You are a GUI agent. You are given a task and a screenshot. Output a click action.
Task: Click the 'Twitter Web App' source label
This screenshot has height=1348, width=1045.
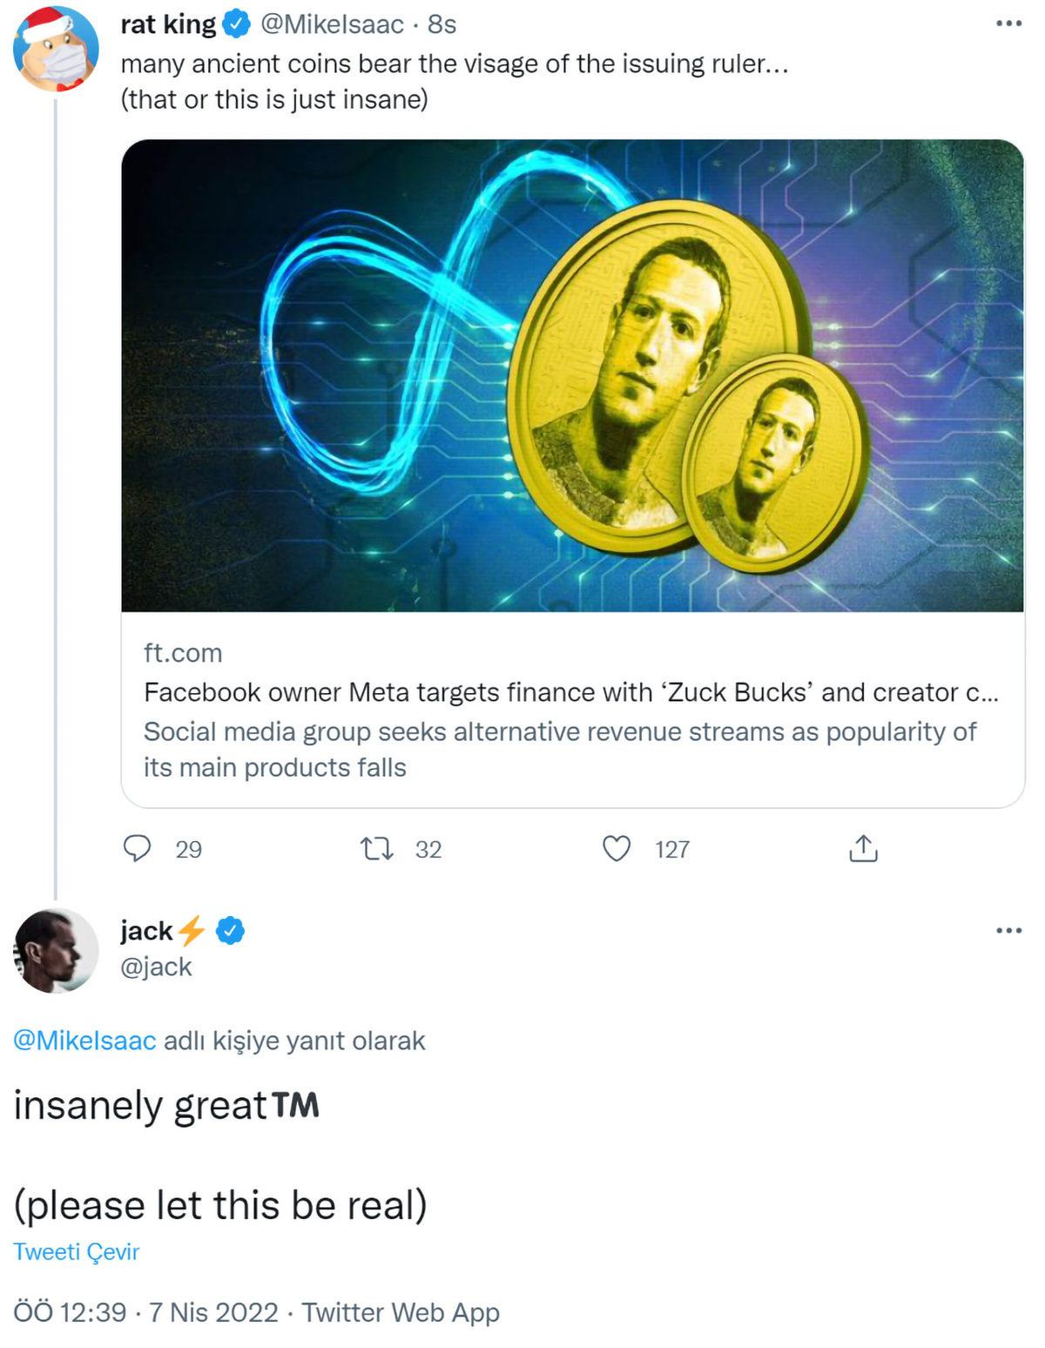point(401,1312)
